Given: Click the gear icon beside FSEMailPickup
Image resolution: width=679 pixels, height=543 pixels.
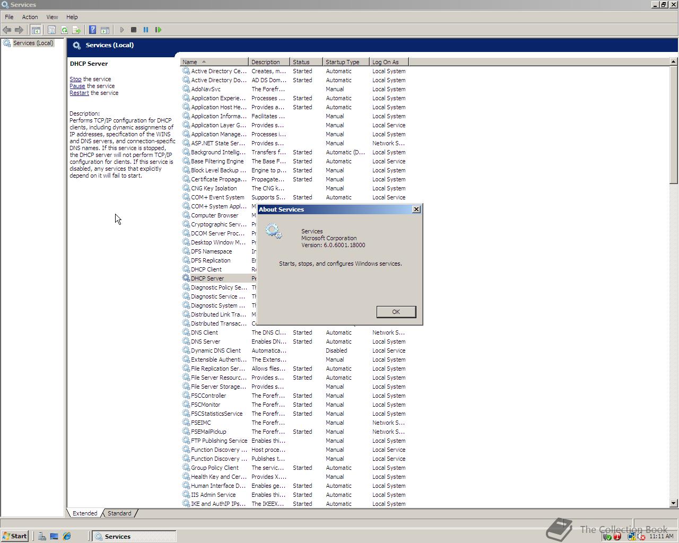Looking at the screenshot, I should click(186, 432).
